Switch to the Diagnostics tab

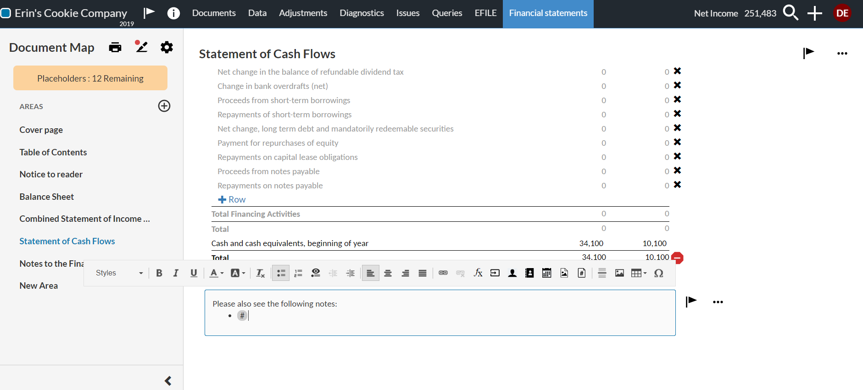click(x=362, y=13)
